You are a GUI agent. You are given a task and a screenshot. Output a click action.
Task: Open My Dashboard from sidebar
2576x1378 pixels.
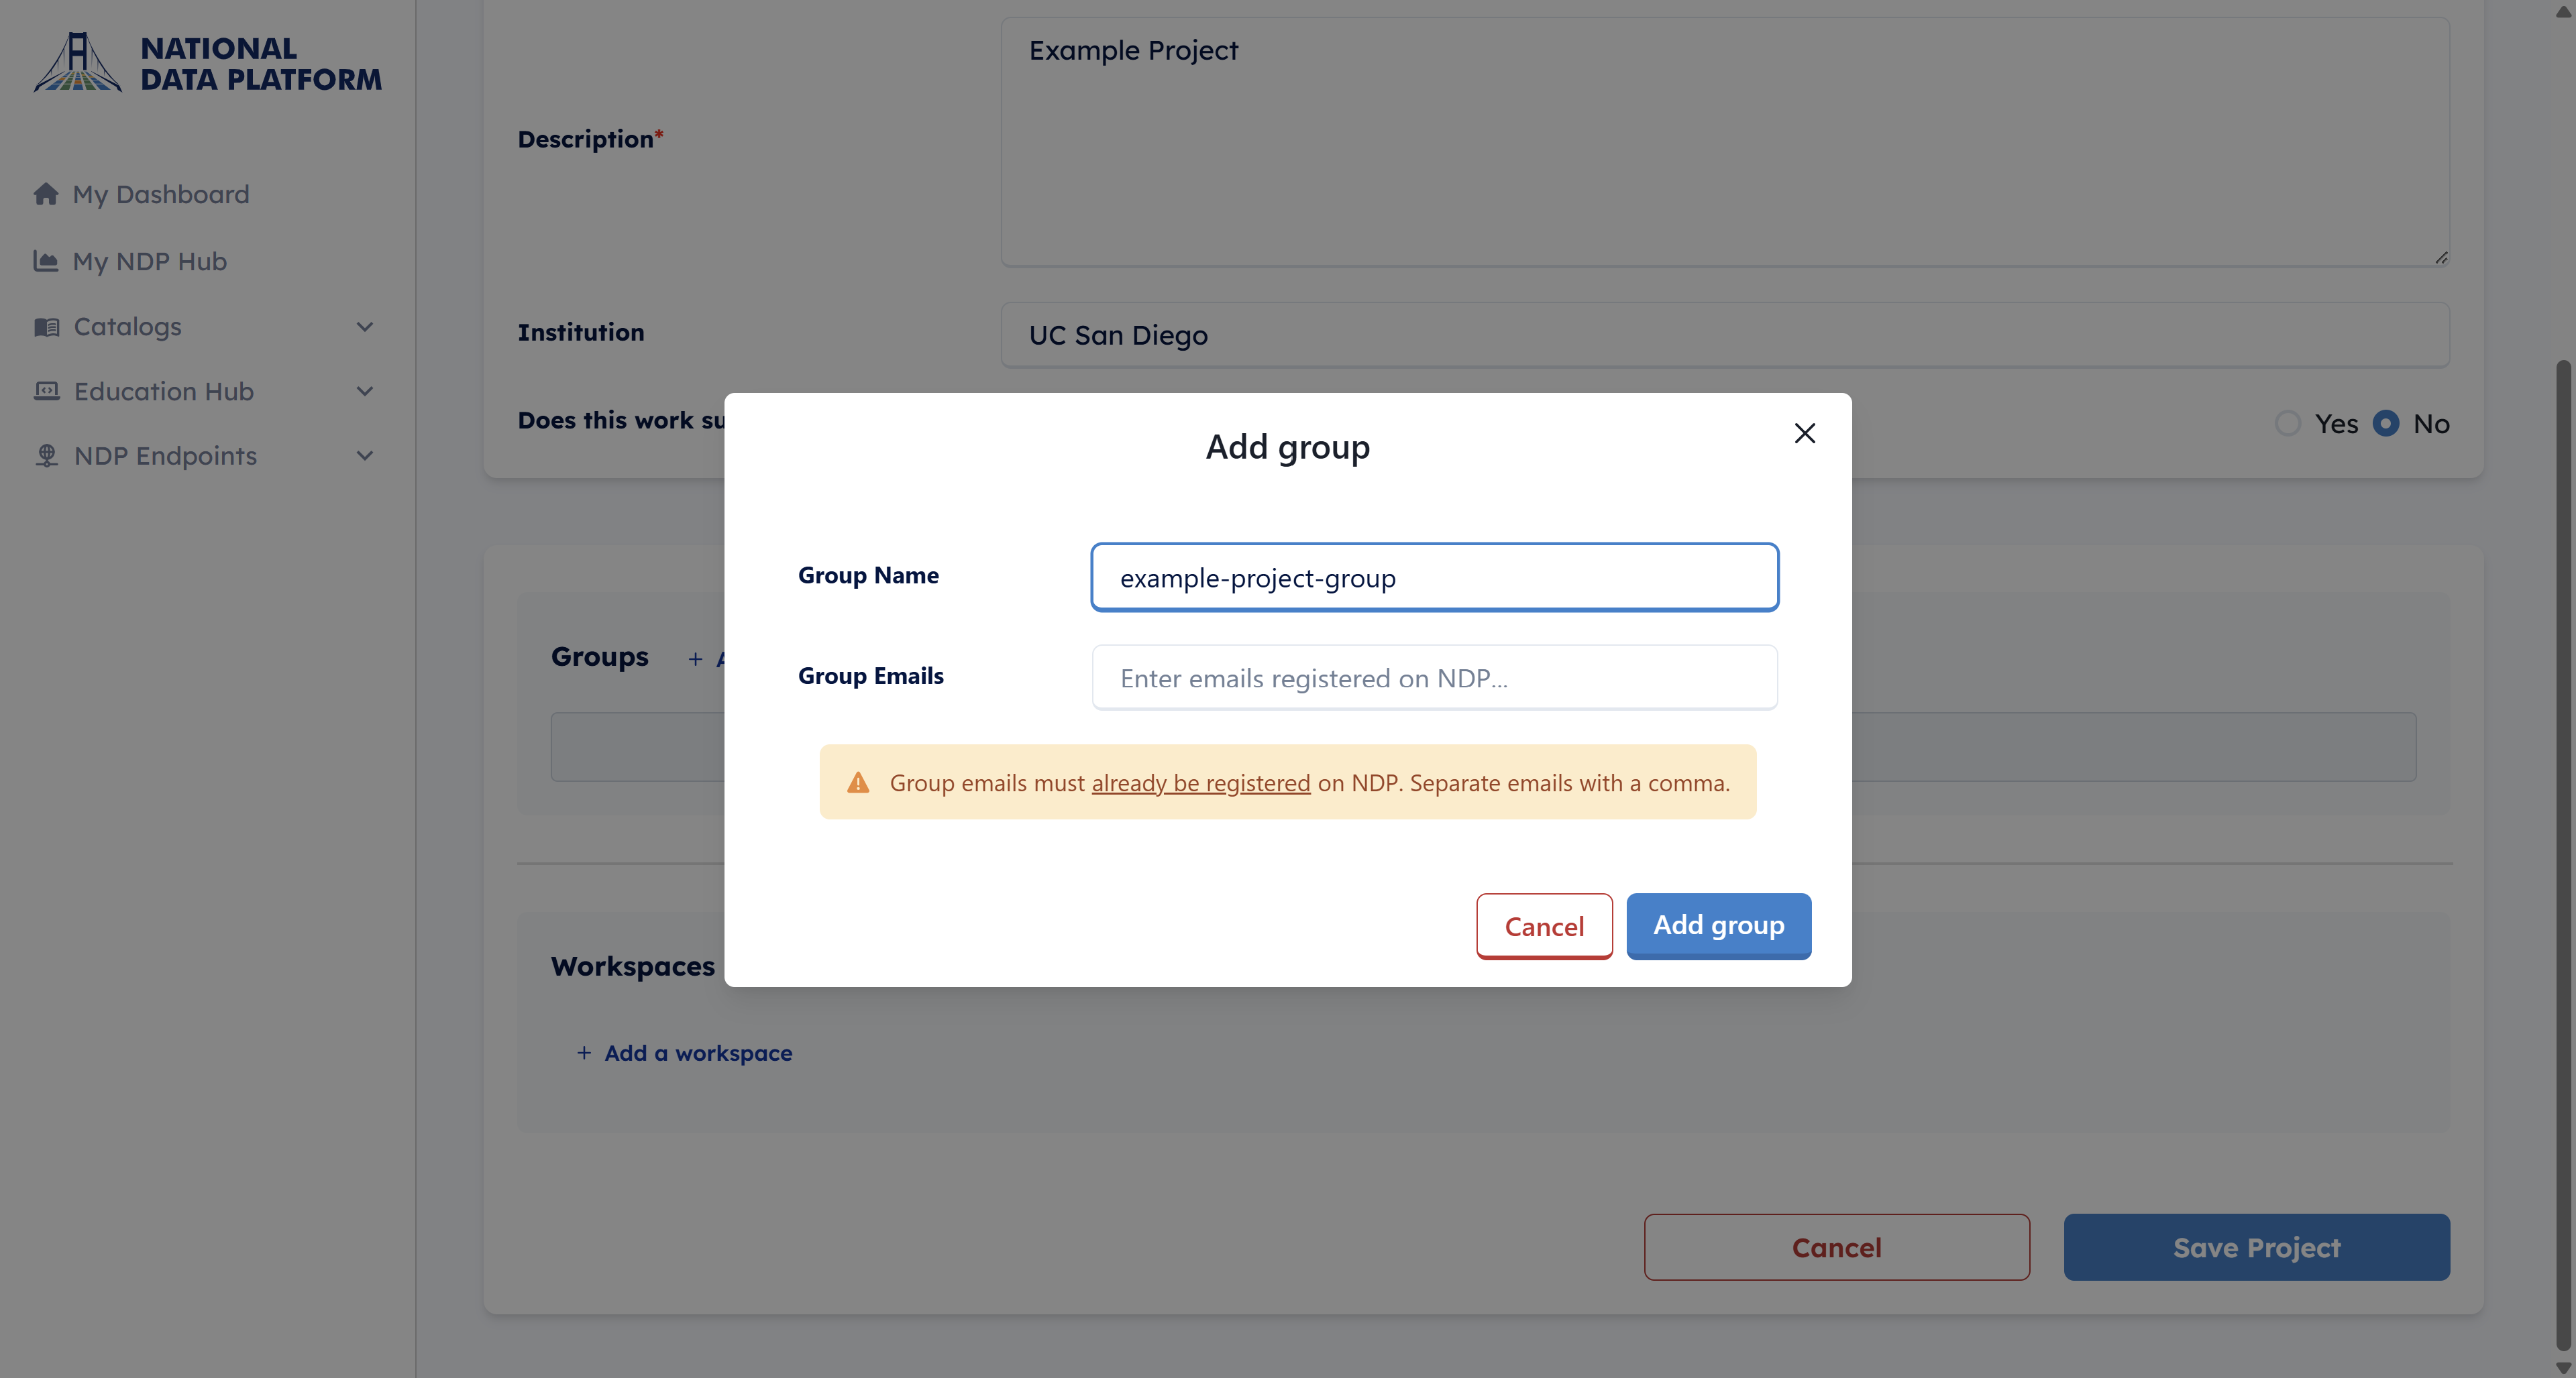coord(161,194)
